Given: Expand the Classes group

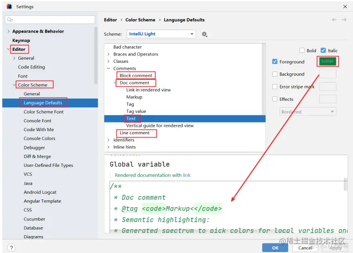Looking at the screenshot, I should point(109,61).
